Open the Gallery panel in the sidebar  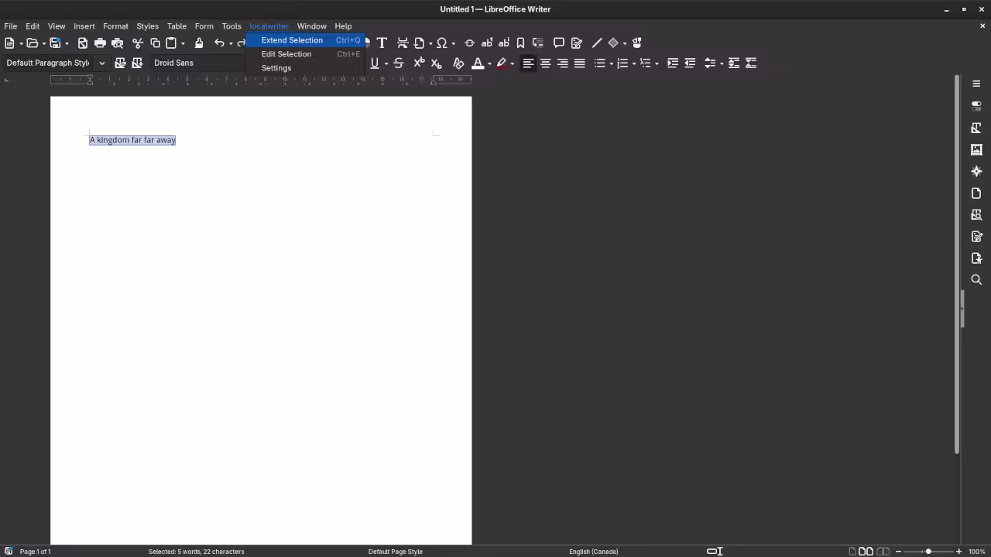point(976,149)
